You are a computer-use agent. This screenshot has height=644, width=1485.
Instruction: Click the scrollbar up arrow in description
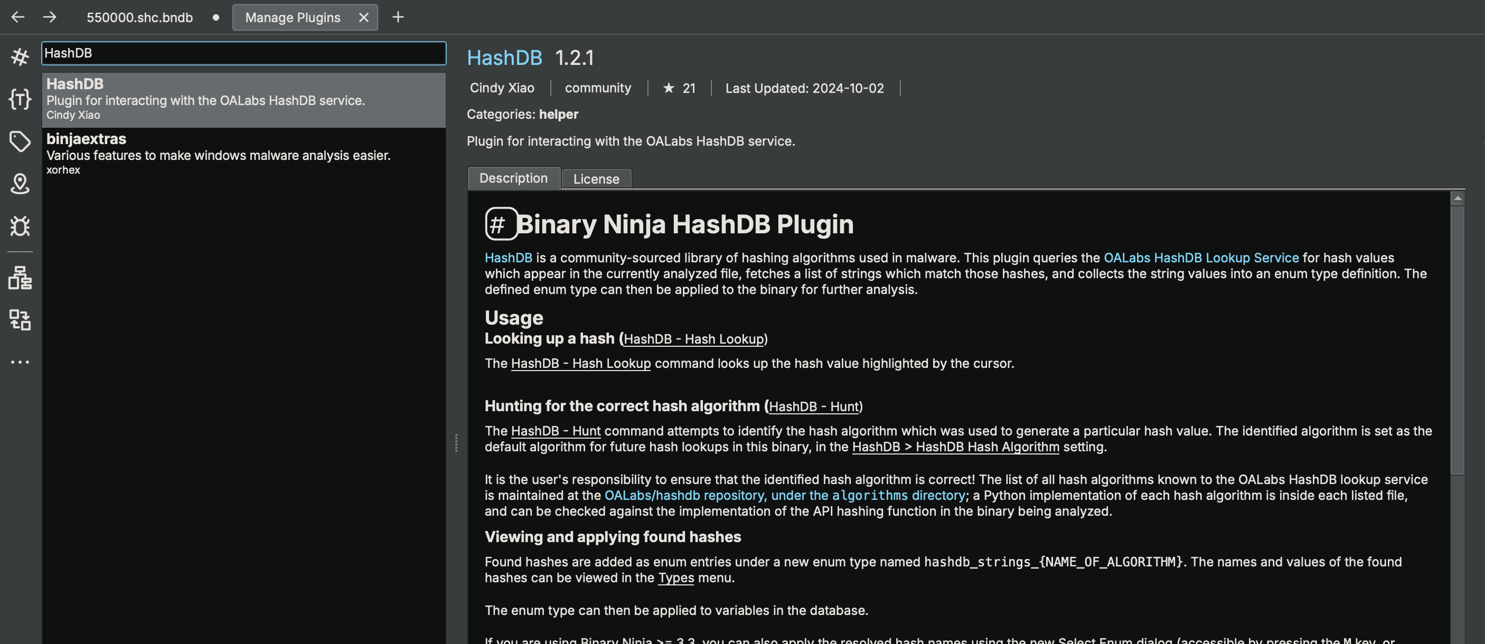point(1458,198)
